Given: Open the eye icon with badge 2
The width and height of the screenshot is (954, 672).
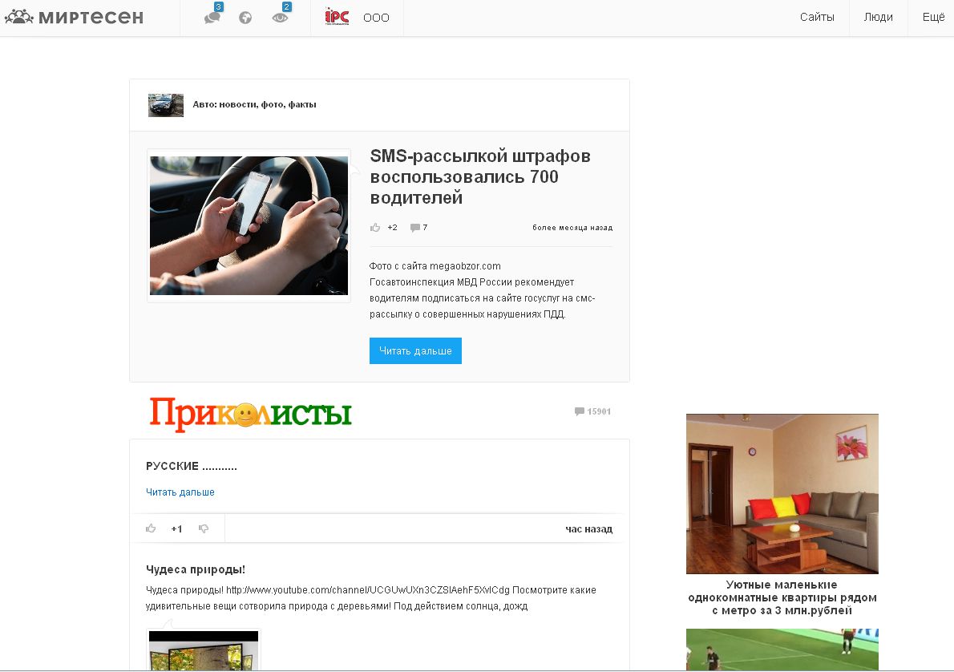Looking at the screenshot, I should [x=280, y=18].
